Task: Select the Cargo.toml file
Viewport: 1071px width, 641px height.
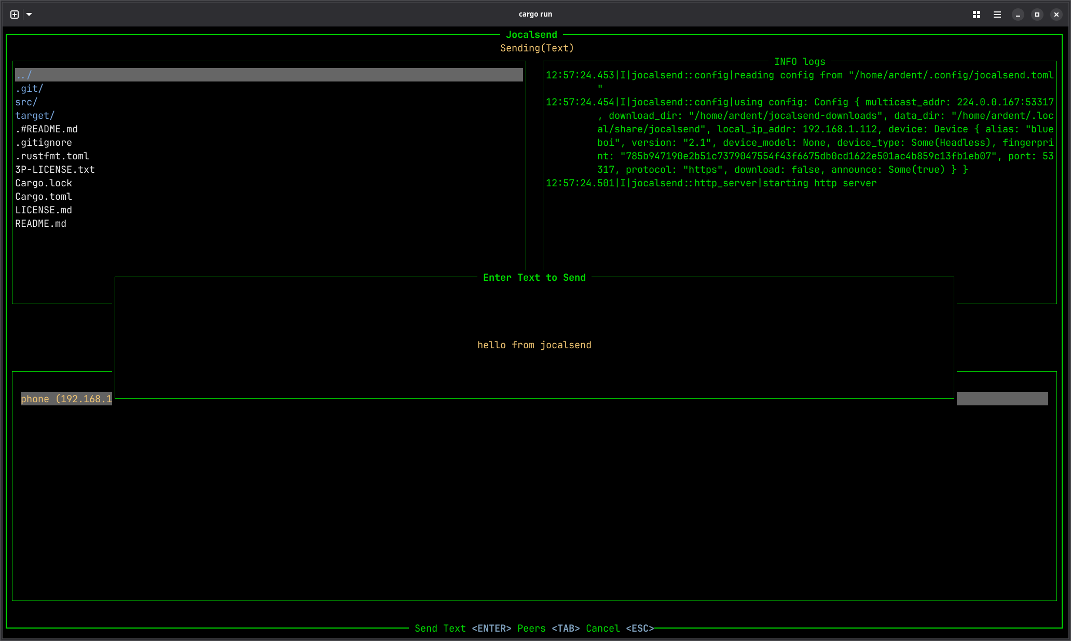Action: tap(44, 196)
